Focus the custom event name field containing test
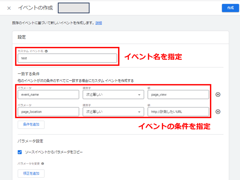This screenshot has height=180, width=240. pos(67,58)
